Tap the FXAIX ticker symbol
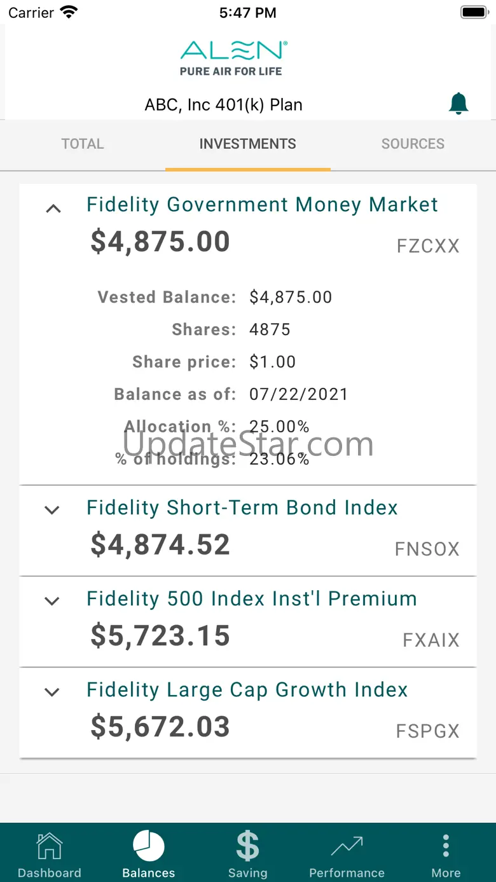Viewport: 496px width, 882px height. [431, 640]
